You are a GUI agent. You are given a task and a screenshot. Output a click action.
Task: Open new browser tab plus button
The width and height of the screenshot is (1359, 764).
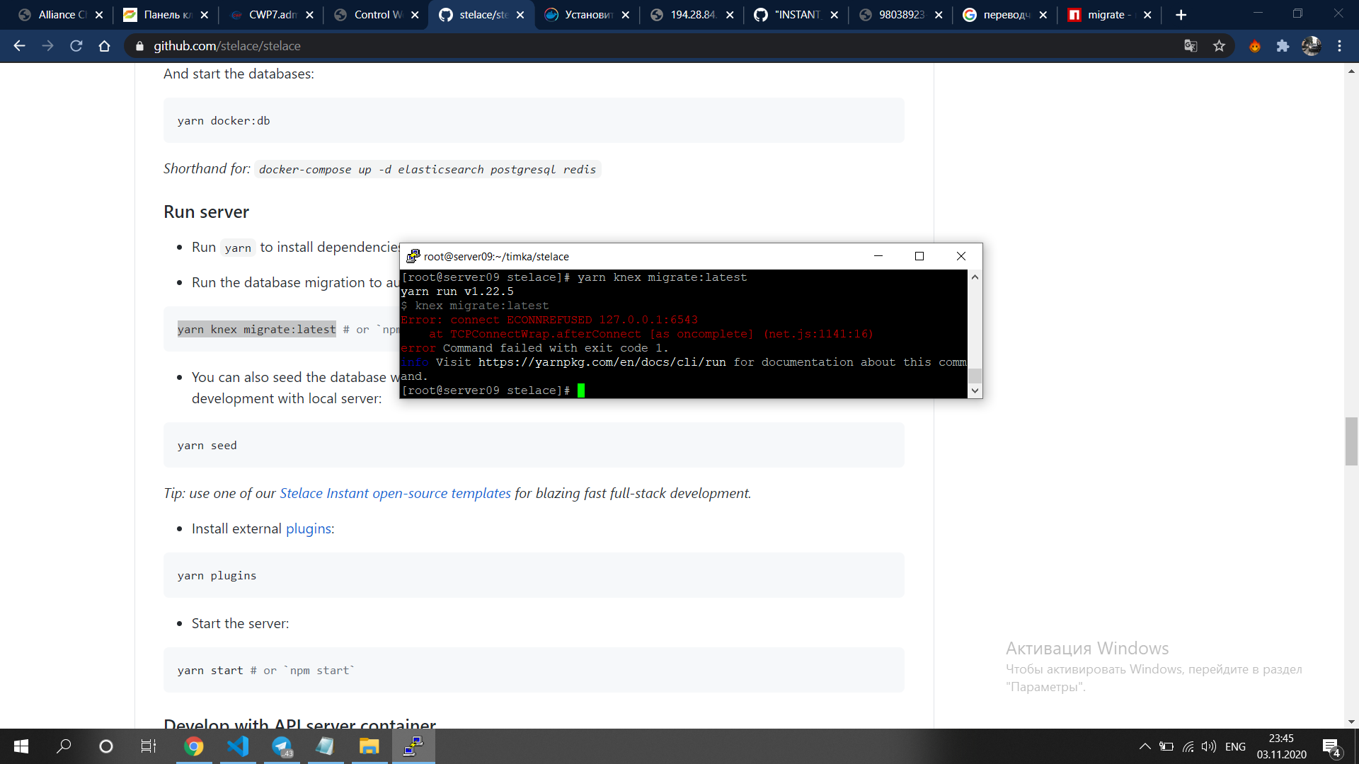1181,15
